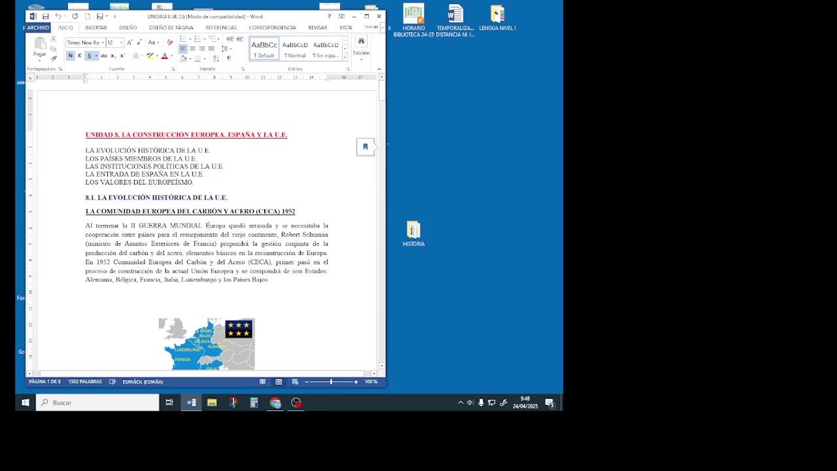Switch to read mode view in status bar
This screenshot has height=471, width=837.
pos(262,381)
